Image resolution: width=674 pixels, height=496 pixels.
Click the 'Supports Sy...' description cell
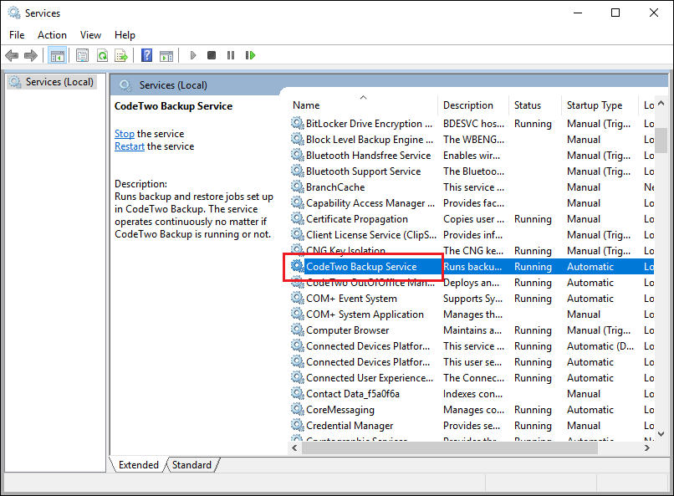click(x=472, y=299)
